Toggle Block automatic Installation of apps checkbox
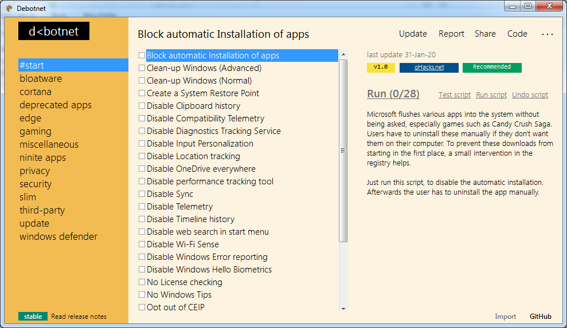 click(142, 56)
